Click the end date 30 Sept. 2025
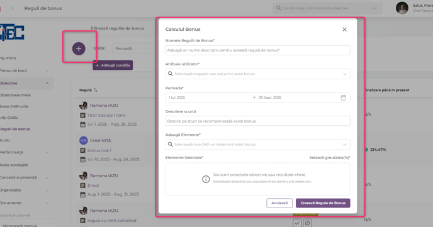This screenshot has height=227, width=433. [270, 97]
